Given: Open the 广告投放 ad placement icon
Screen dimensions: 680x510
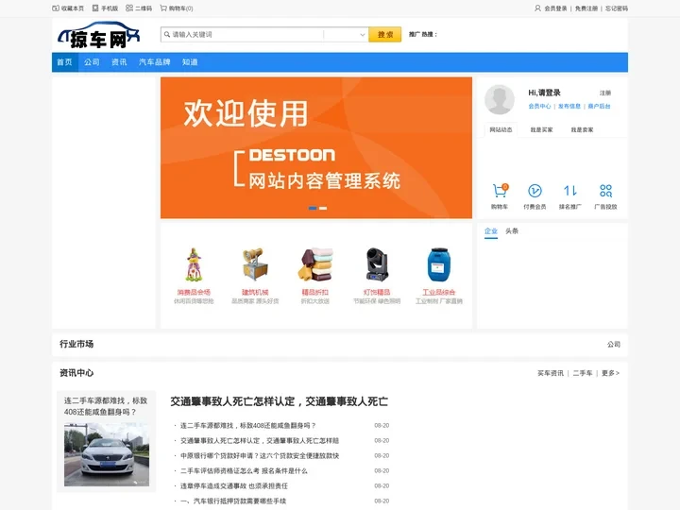Looking at the screenshot, I should [605, 191].
